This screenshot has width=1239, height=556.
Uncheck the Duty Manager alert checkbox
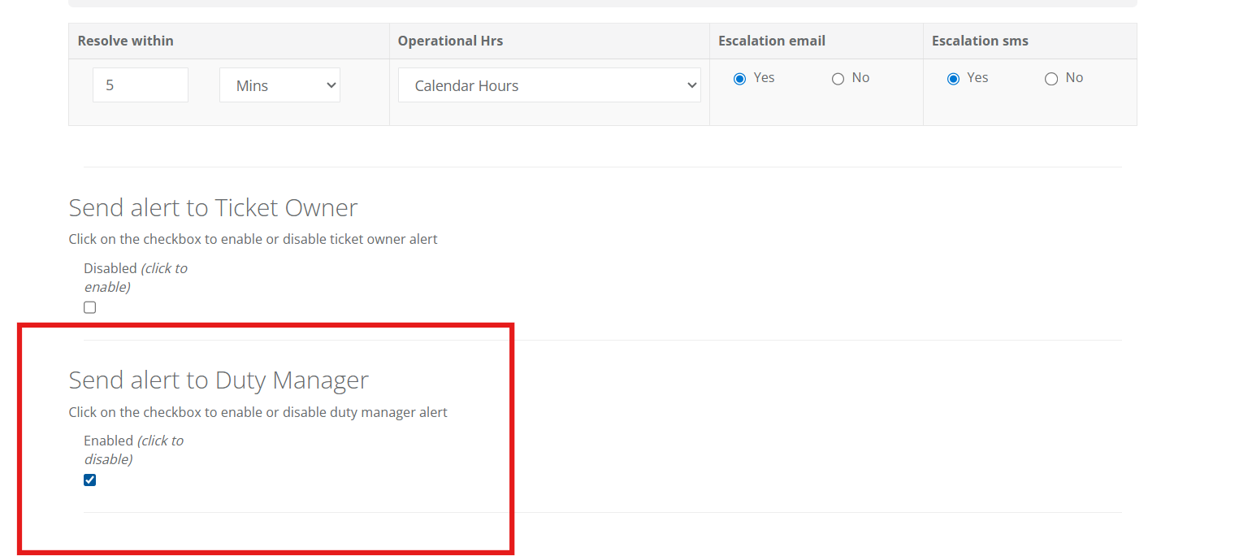tap(90, 480)
